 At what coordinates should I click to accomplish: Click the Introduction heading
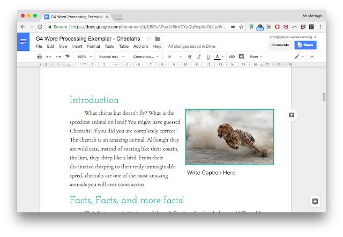[x=94, y=100]
